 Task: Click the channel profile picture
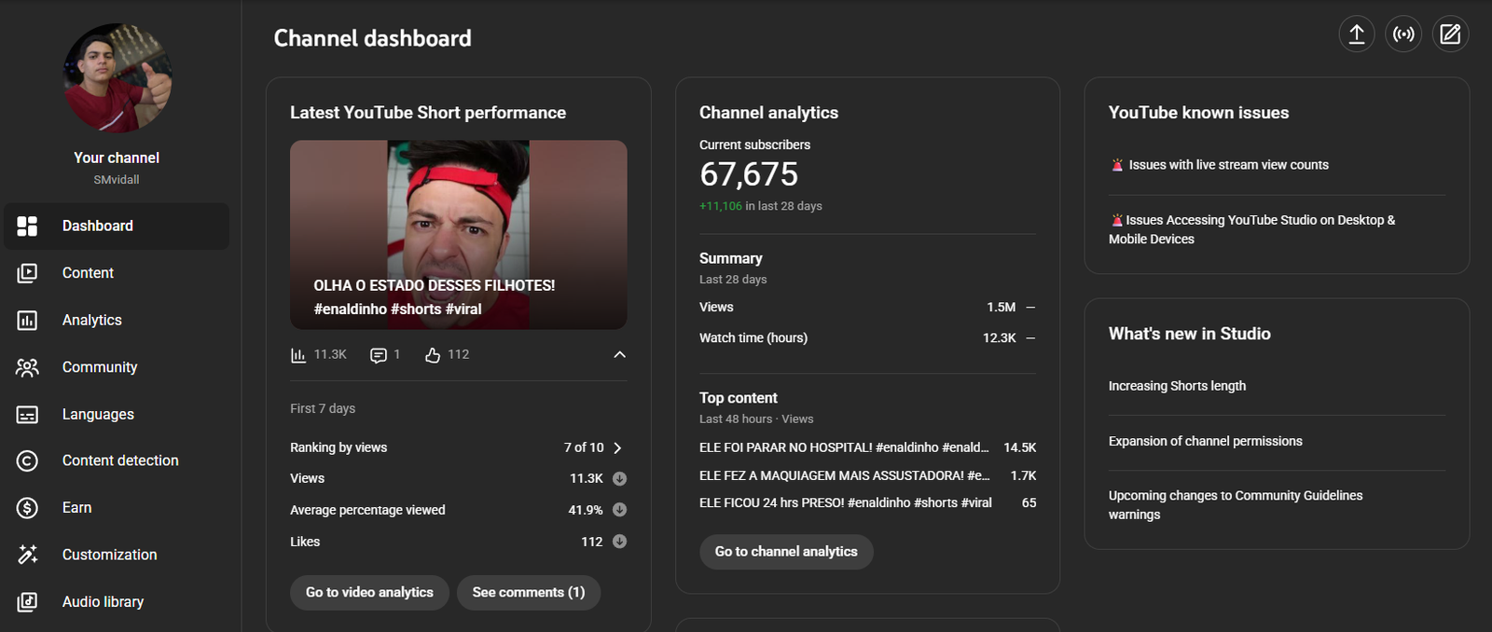click(x=117, y=78)
